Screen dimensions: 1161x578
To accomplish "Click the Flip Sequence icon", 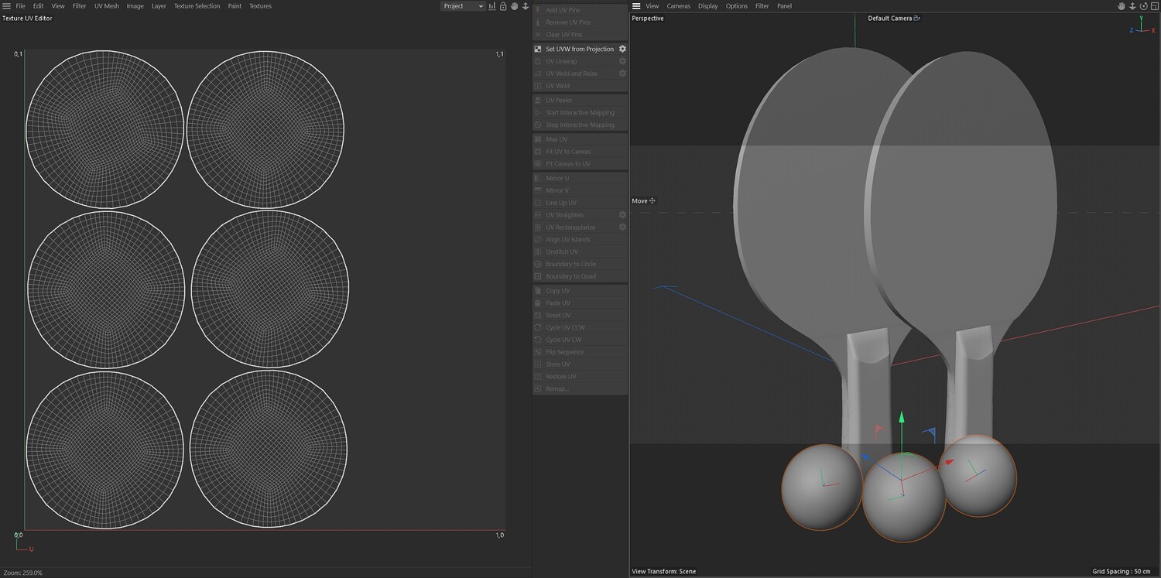I will coord(538,352).
